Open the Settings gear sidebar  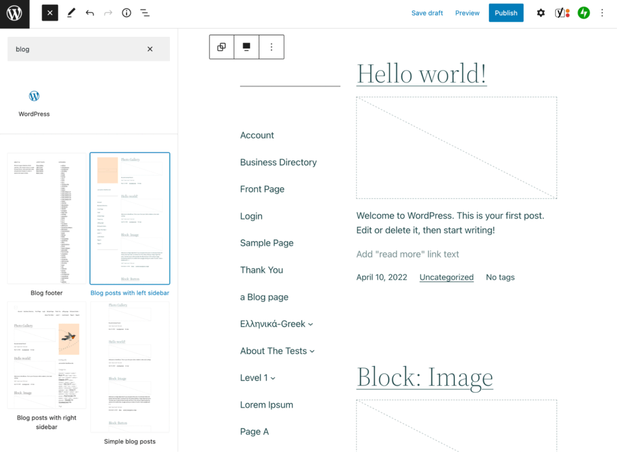(x=540, y=13)
